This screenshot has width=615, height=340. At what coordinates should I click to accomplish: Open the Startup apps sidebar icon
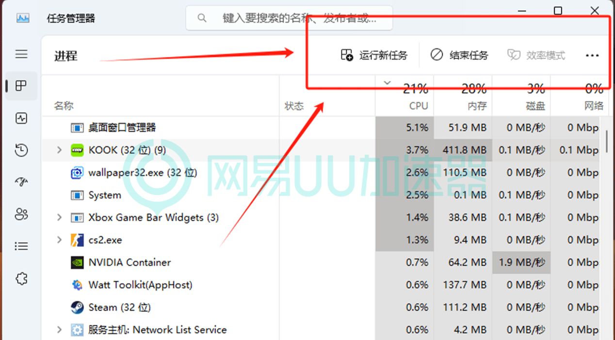[x=21, y=182]
